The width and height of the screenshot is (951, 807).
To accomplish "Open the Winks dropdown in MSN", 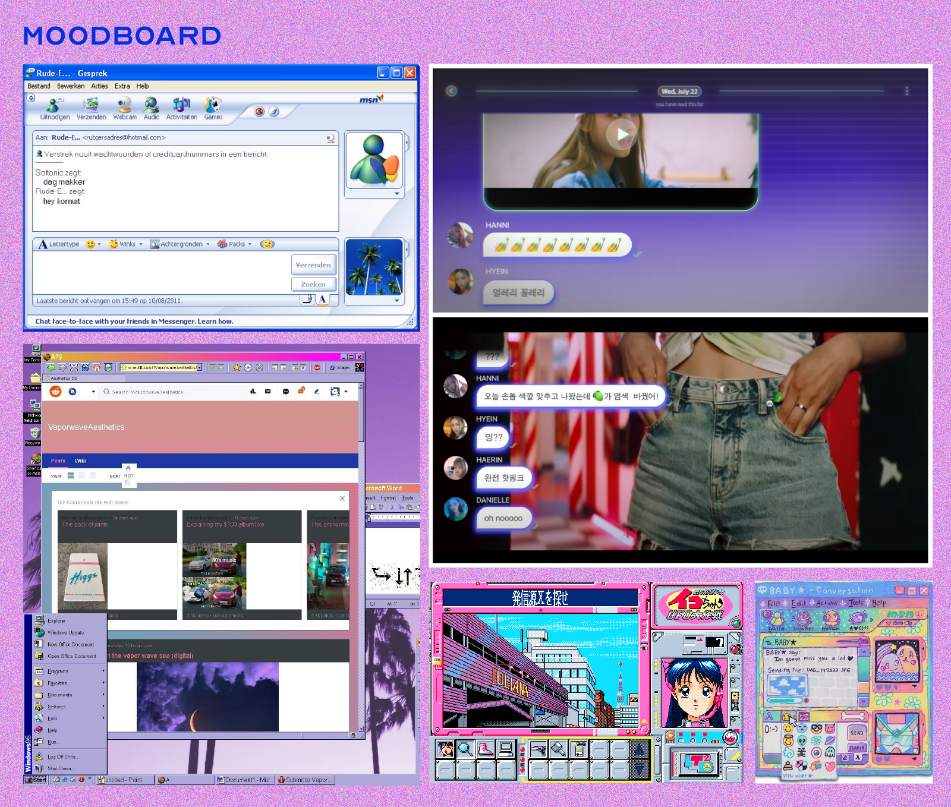I will [x=126, y=244].
